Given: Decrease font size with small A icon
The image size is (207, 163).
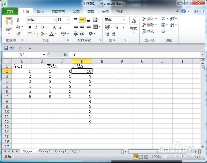Looking at the screenshot, I should pos(61,27).
